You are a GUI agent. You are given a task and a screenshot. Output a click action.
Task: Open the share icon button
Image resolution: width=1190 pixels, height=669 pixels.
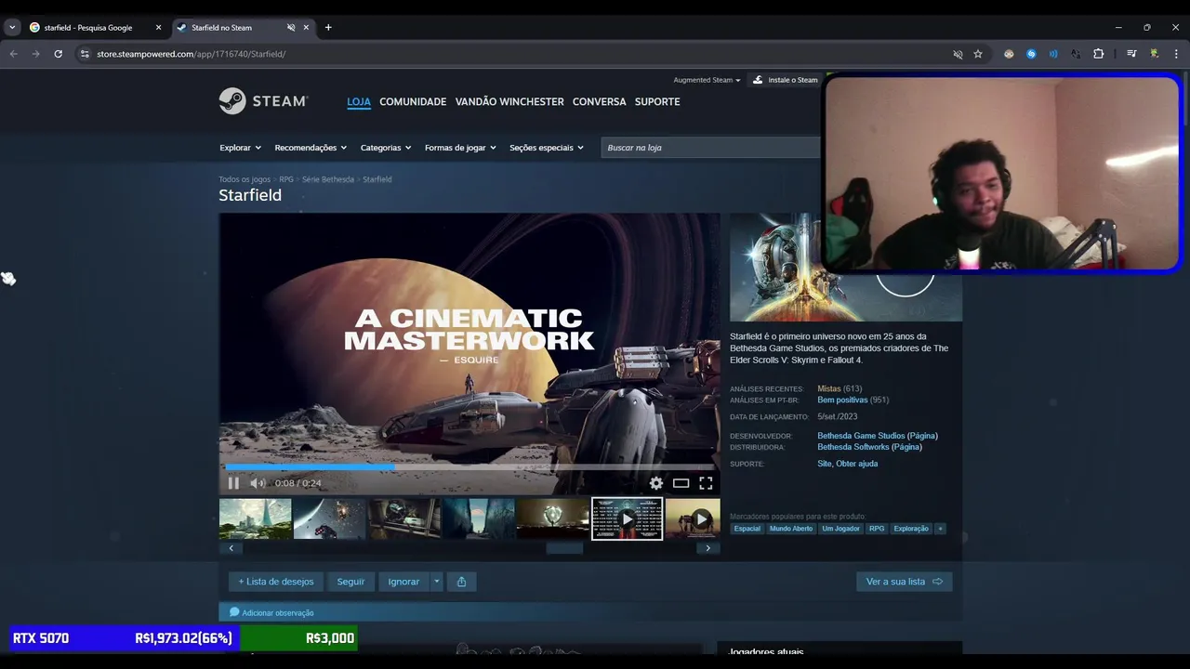click(x=461, y=582)
